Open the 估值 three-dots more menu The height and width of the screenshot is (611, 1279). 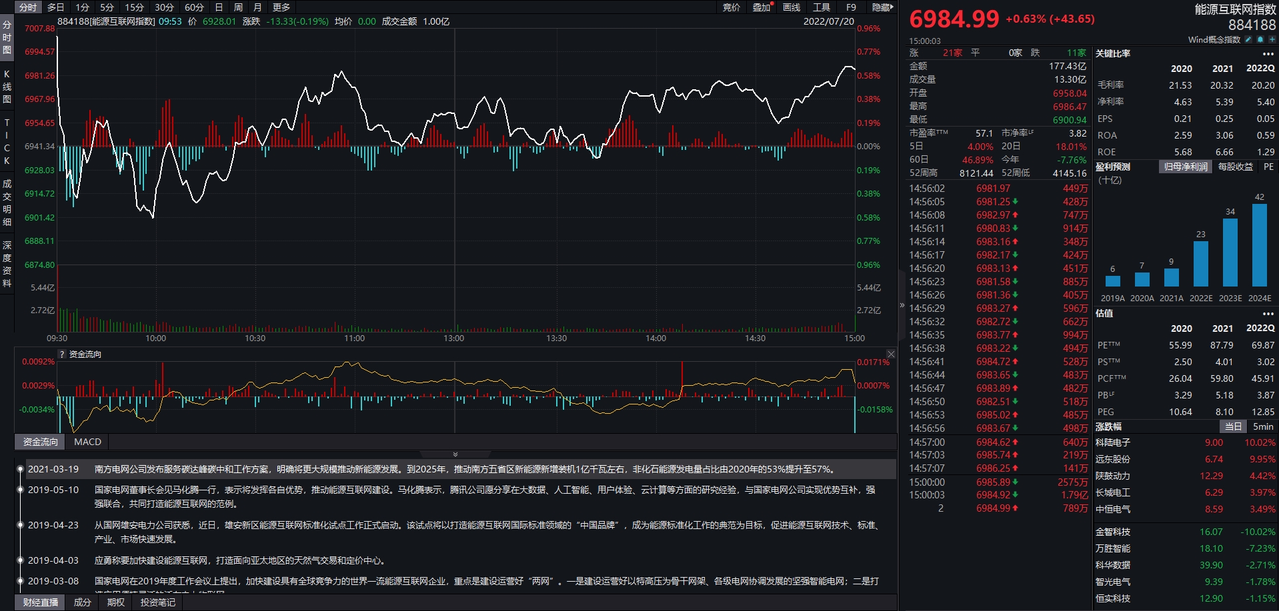coord(1268,314)
